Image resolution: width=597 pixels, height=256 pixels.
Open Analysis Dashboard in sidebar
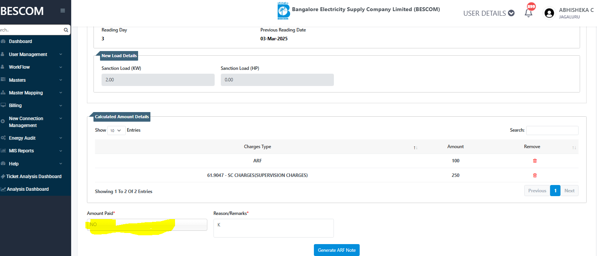click(28, 189)
